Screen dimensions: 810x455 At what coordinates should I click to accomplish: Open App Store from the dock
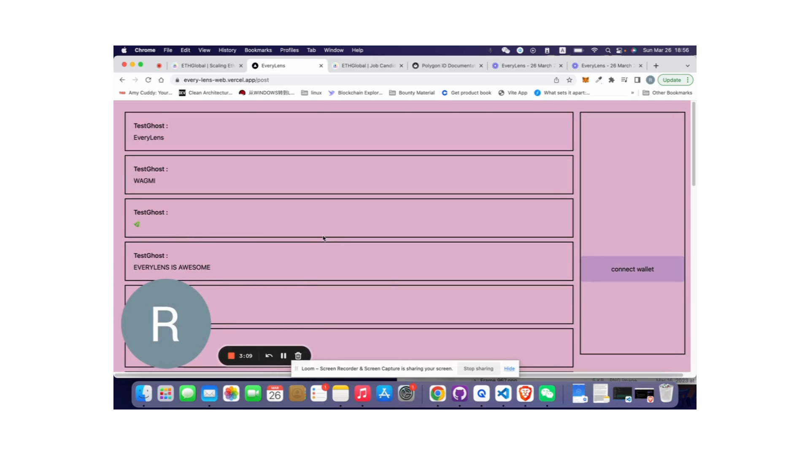tap(384, 393)
